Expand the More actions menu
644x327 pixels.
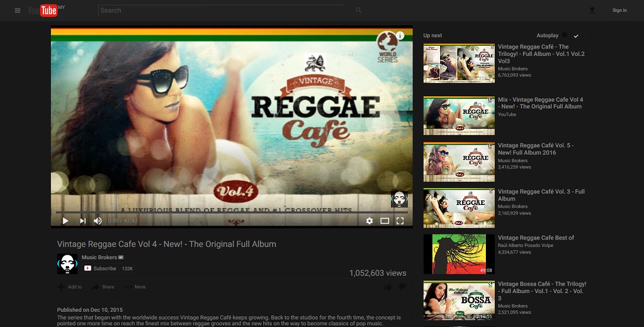tap(134, 287)
